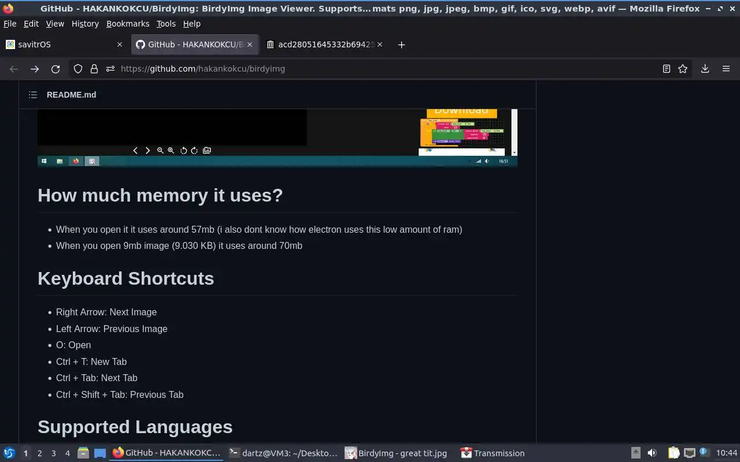Viewport: 740px width, 462px height.
Task: Open the Bookmarks menu
Action: tap(128, 24)
